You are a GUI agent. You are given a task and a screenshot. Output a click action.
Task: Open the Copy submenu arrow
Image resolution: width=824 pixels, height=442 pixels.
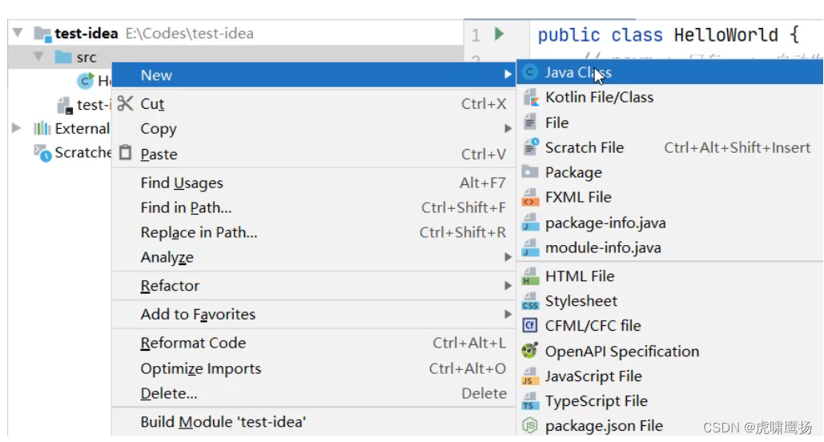(x=508, y=128)
